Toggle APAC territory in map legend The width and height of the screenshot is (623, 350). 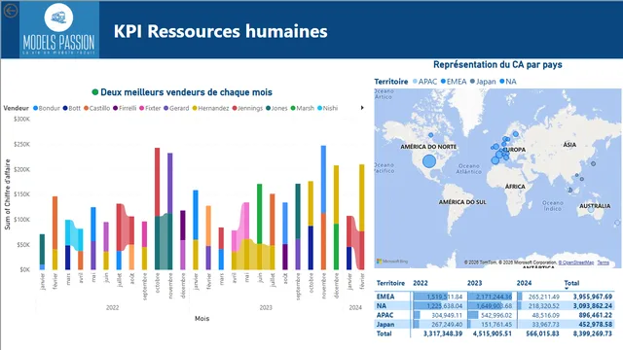click(x=424, y=82)
